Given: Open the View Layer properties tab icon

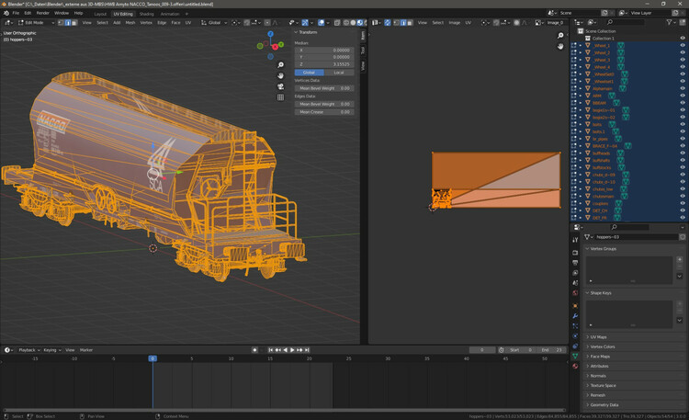Looking at the screenshot, I should tap(575, 273).
